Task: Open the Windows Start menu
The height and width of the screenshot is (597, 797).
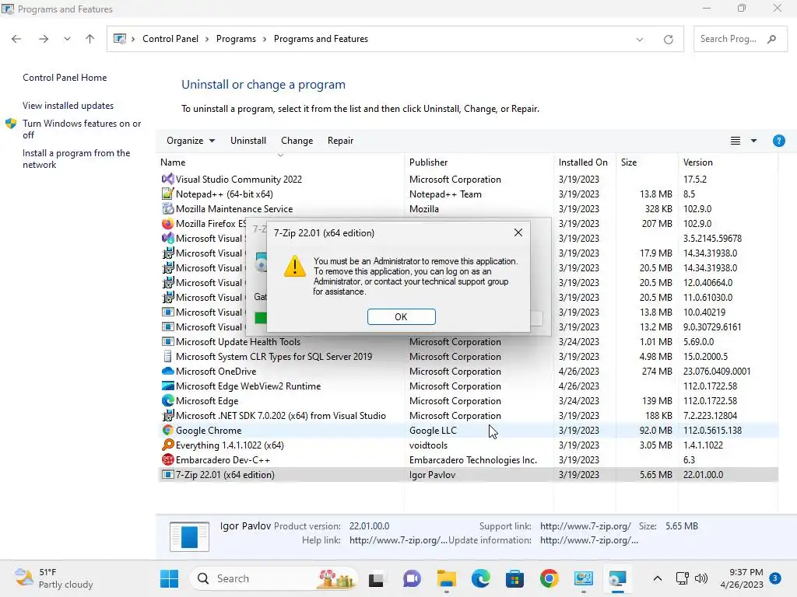Action: pyautogui.click(x=169, y=578)
